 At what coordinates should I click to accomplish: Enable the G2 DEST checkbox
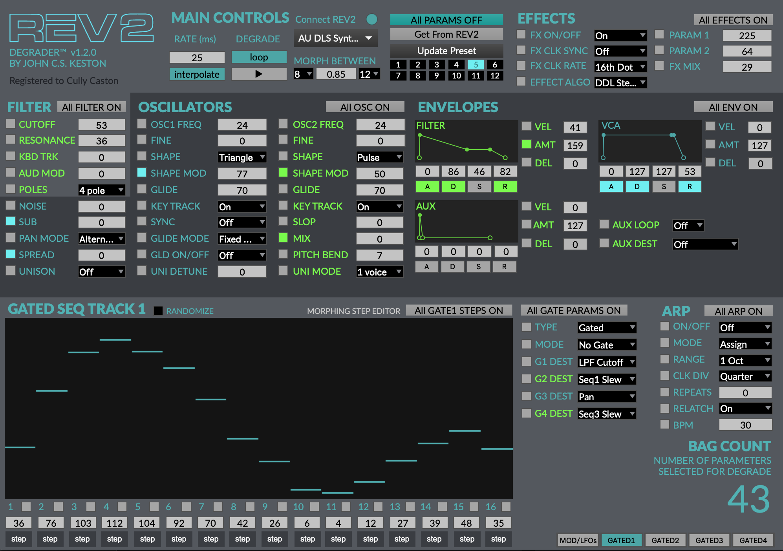[527, 378]
